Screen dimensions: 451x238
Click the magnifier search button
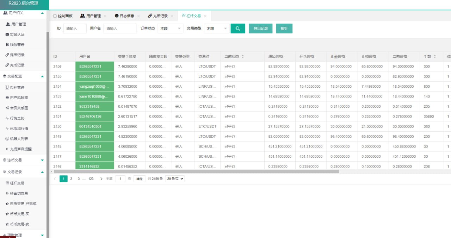tap(238, 29)
